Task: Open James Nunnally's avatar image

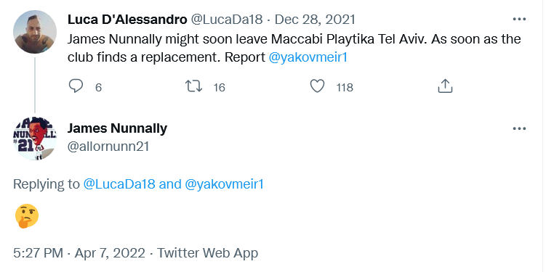Action: pos(35,139)
